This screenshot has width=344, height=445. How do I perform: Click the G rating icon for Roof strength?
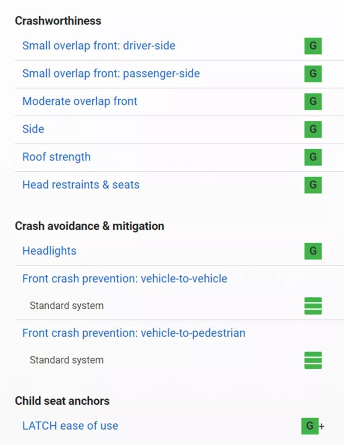coord(313,157)
